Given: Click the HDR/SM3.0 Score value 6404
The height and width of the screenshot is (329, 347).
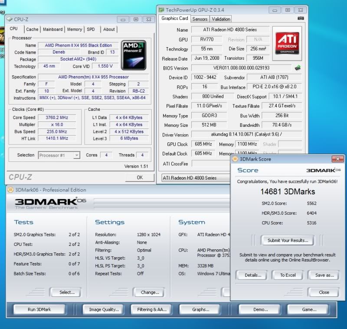Looking at the screenshot, I should 311,213.
